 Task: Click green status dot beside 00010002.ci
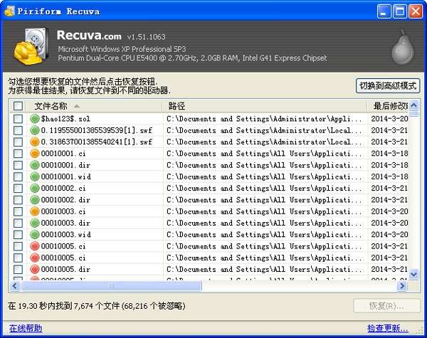point(35,188)
